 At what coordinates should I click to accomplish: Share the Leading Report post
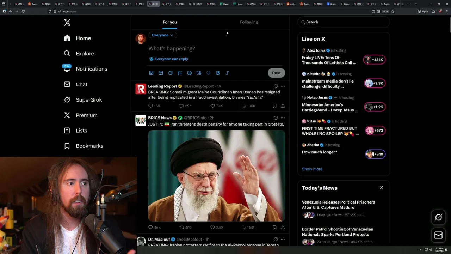coord(283,106)
